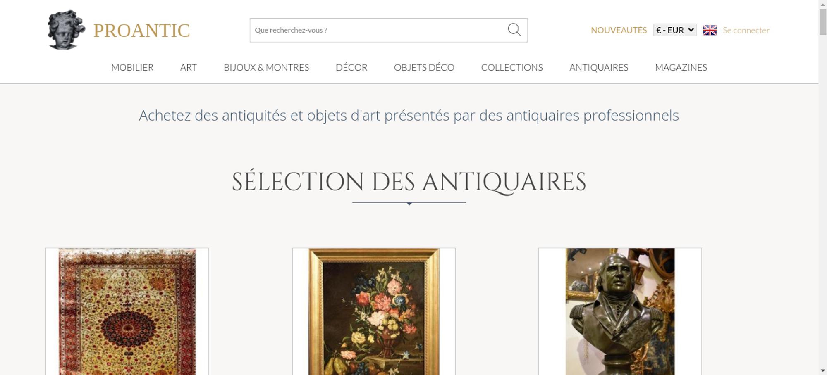Click the NOUVEAUTÉS link

tap(619, 30)
